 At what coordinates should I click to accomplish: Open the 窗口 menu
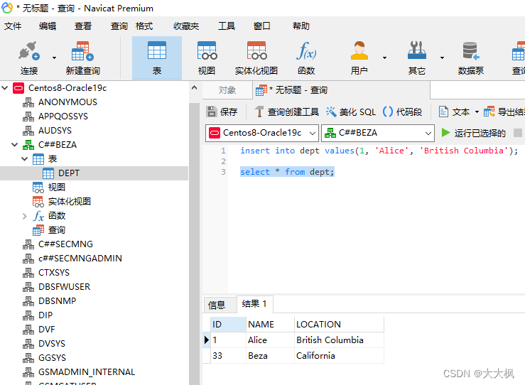point(262,26)
